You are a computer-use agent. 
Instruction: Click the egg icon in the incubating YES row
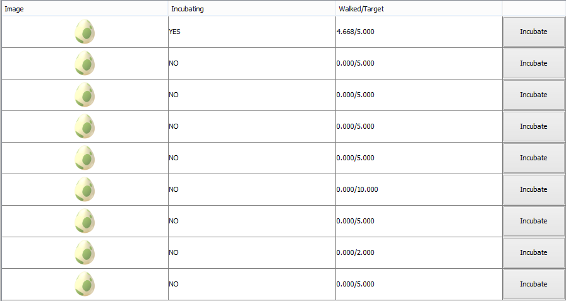(x=85, y=32)
